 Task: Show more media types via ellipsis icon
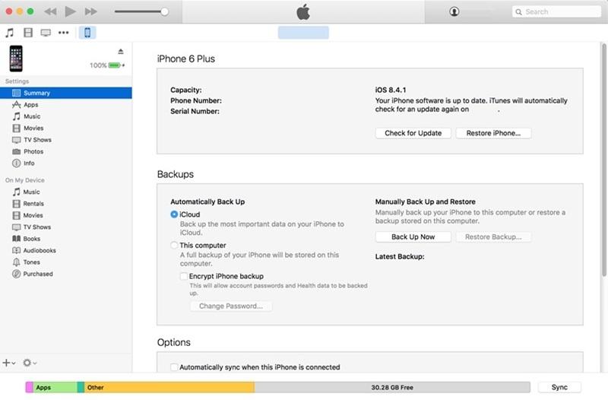tap(64, 33)
